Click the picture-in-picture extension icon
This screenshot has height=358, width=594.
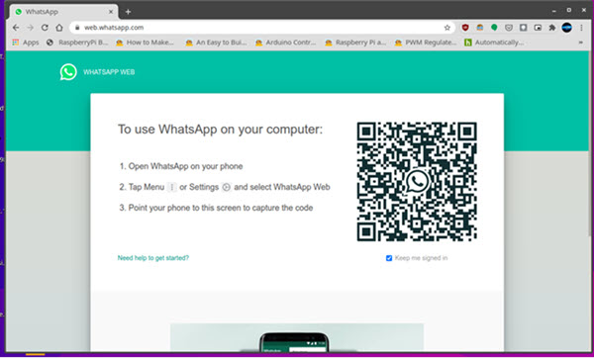[538, 28]
